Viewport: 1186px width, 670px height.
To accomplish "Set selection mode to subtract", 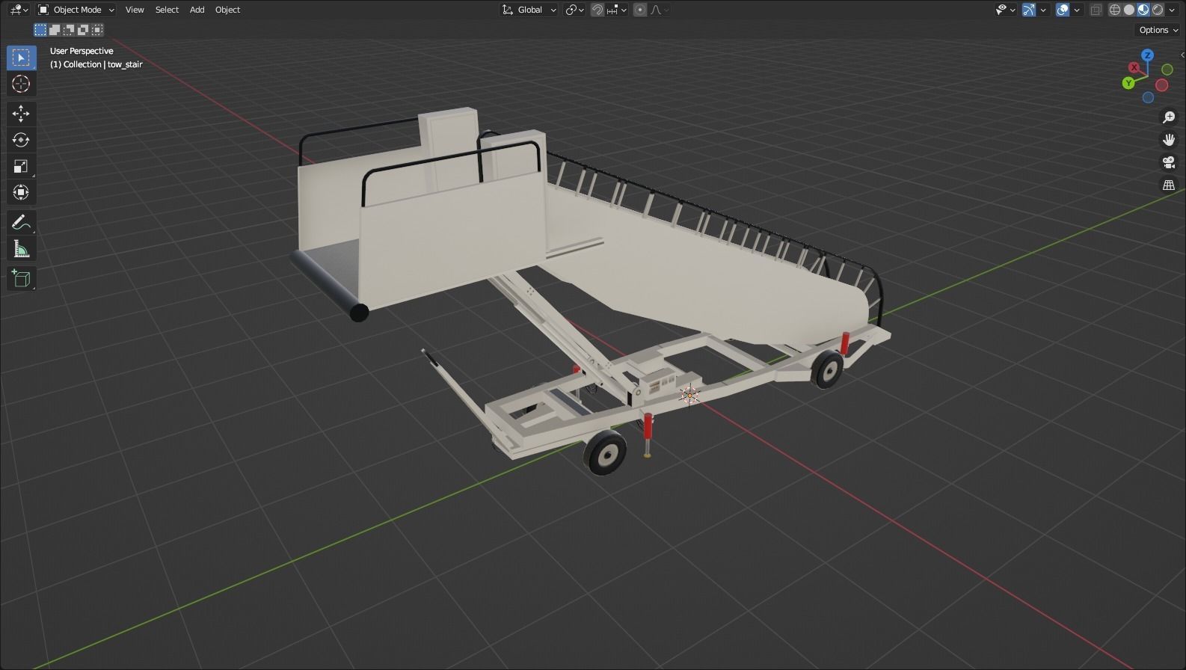I will point(69,30).
